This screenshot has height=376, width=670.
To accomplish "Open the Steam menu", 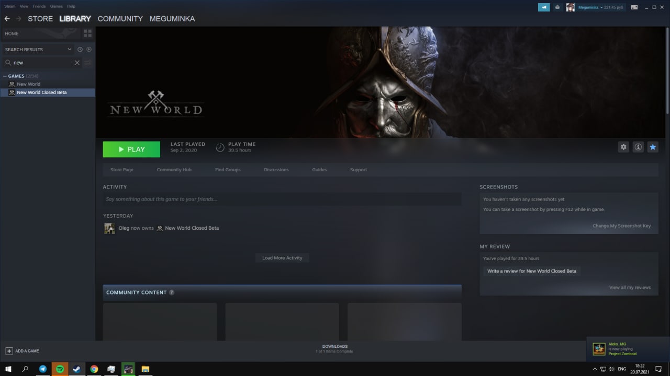I will [10, 6].
